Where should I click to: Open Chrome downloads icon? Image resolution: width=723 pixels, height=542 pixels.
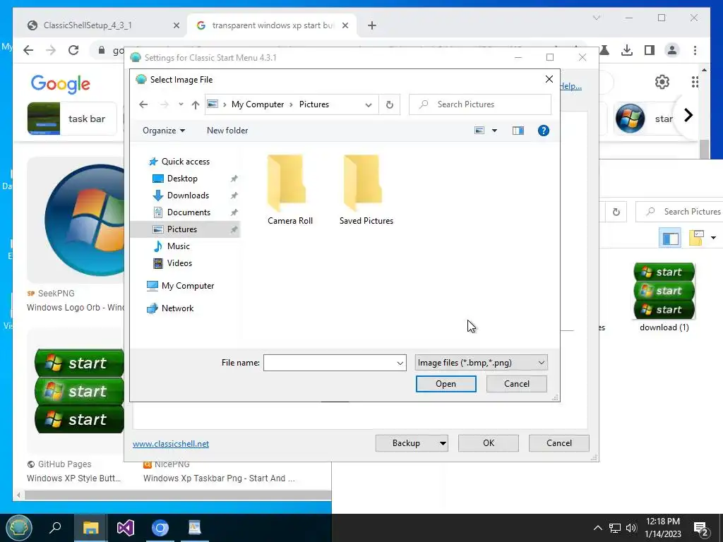point(627,50)
